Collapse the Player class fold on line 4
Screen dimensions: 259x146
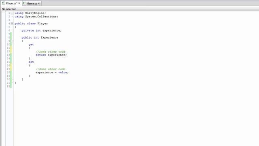[12, 24]
